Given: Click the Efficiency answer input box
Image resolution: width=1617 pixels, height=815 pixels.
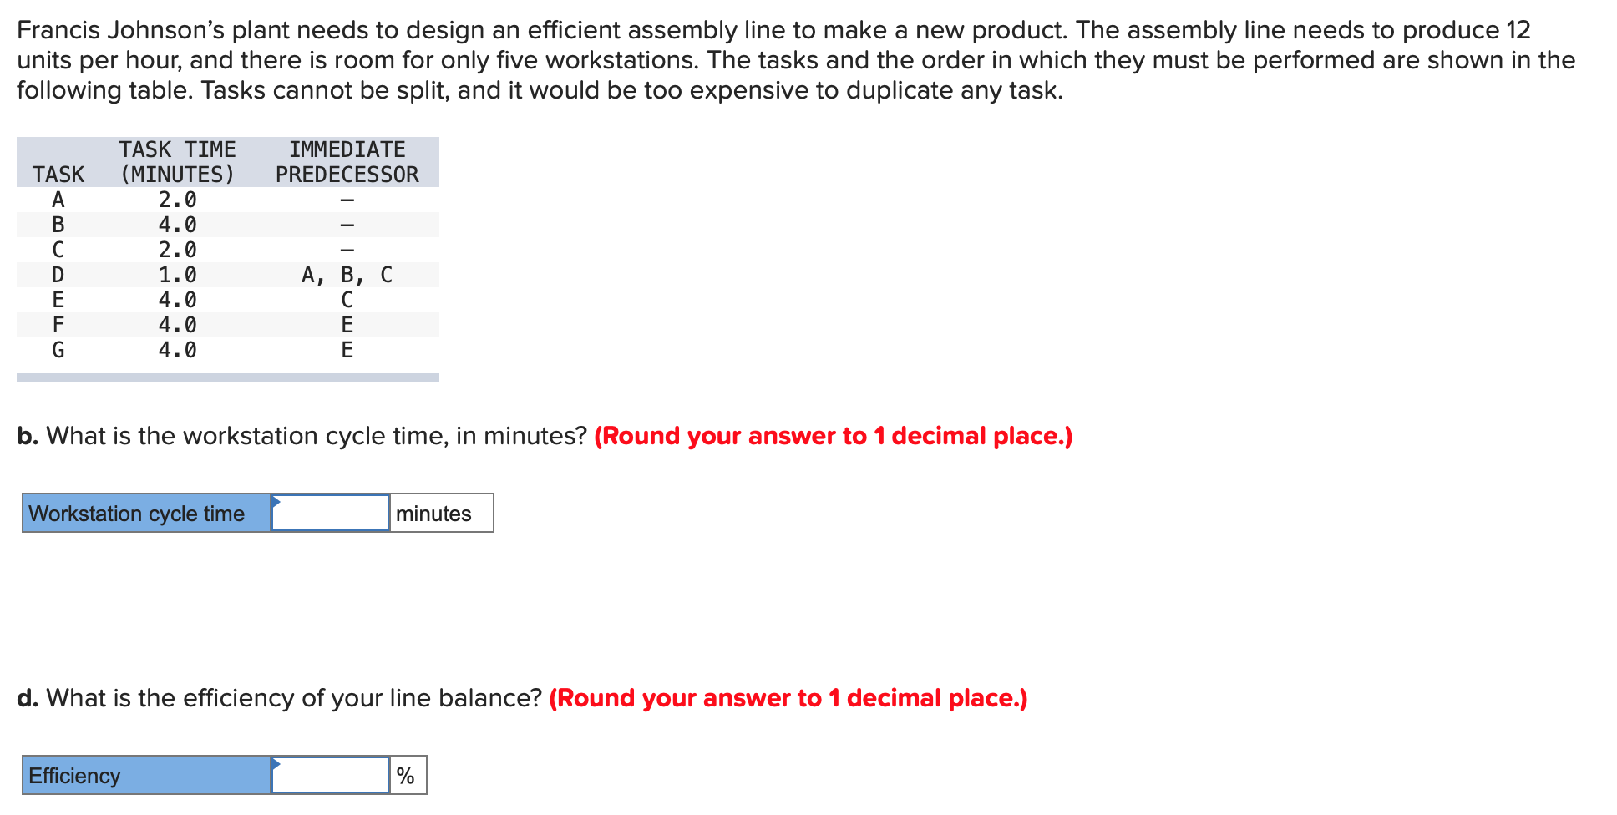Looking at the screenshot, I should coord(331,775).
